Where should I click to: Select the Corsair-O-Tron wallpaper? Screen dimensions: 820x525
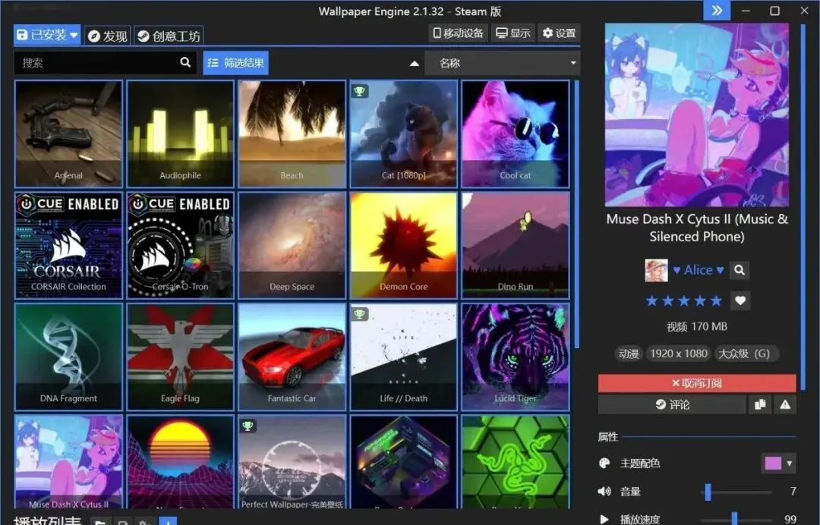click(181, 245)
